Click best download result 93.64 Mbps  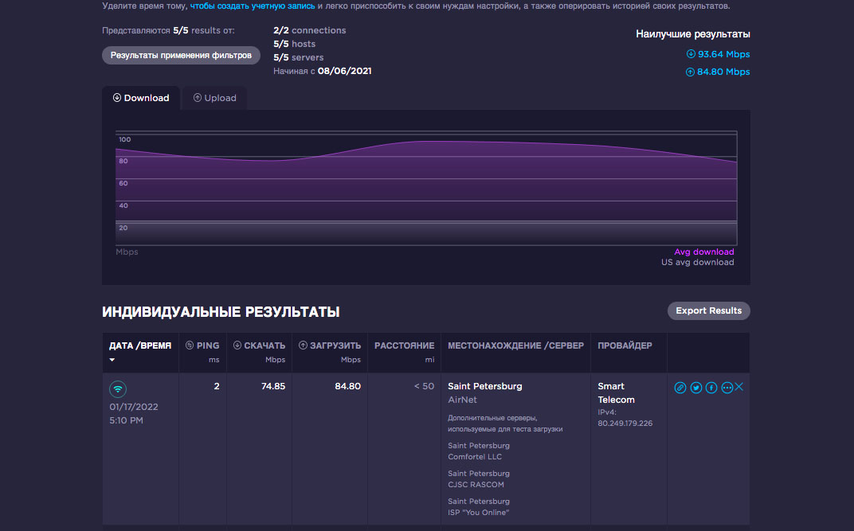tap(718, 54)
